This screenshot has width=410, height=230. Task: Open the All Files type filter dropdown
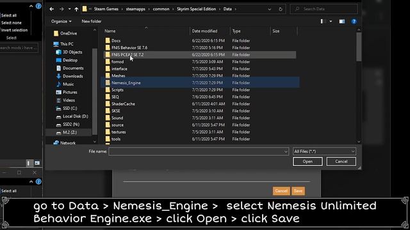tap(324, 151)
